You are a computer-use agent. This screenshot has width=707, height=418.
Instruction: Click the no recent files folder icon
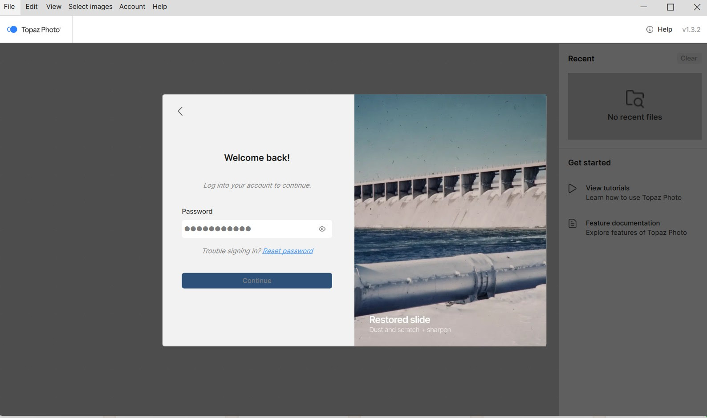634,98
